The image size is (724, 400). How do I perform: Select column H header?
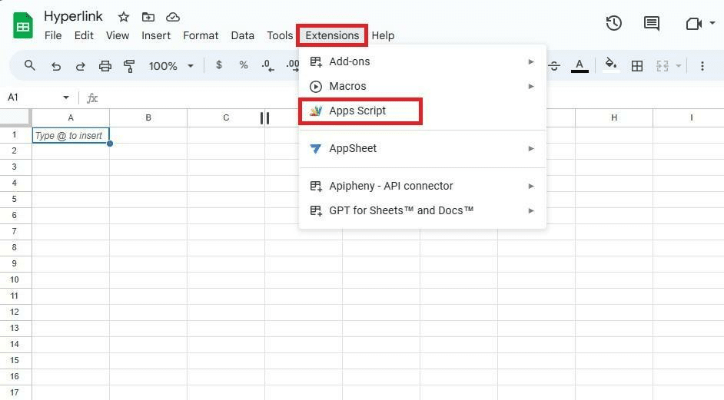(x=614, y=117)
